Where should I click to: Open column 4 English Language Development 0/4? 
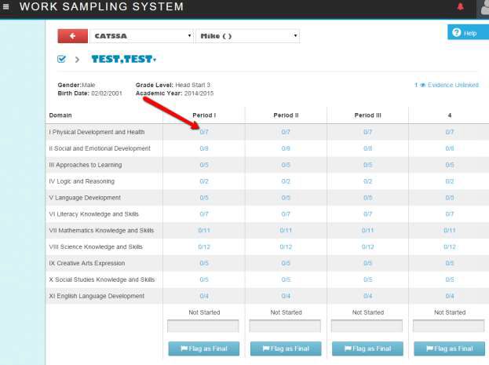point(449,296)
